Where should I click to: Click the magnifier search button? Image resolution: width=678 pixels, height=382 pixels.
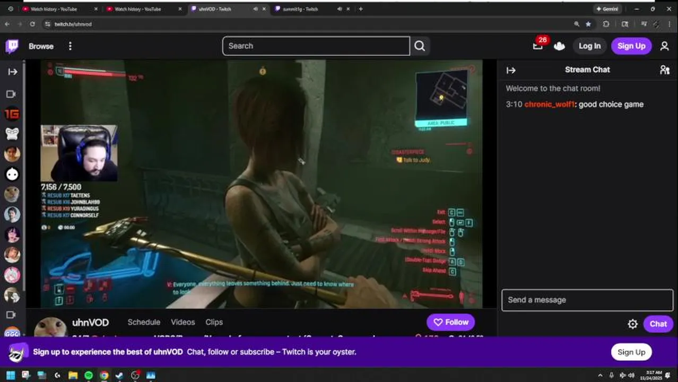coord(420,46)
